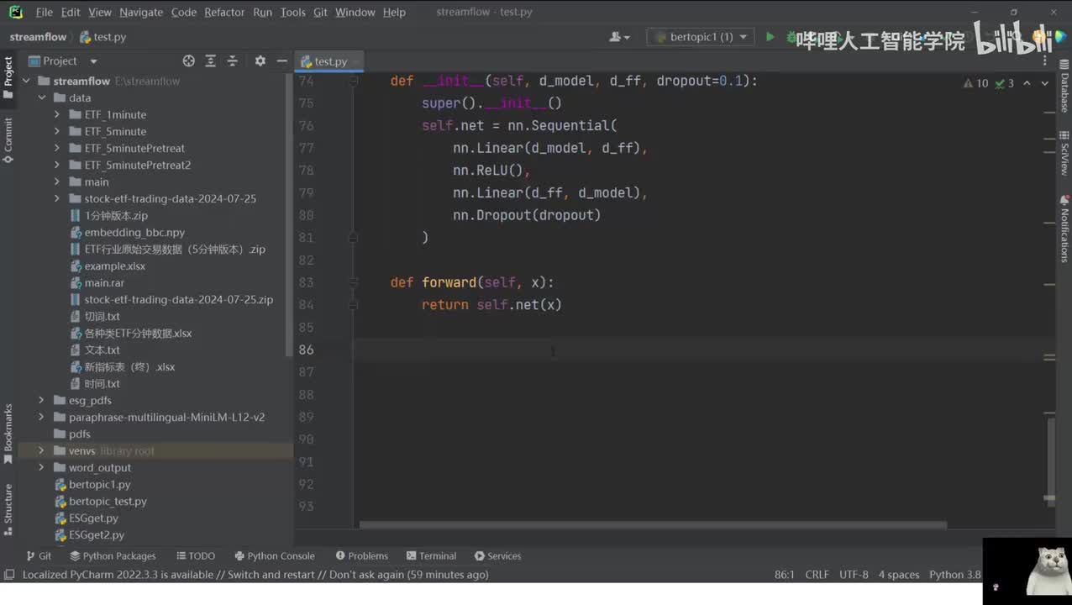Viewport: 1072px width, 605px height.
Task: Click the UTF-8 encoding status item
Action: click(854, 575)
